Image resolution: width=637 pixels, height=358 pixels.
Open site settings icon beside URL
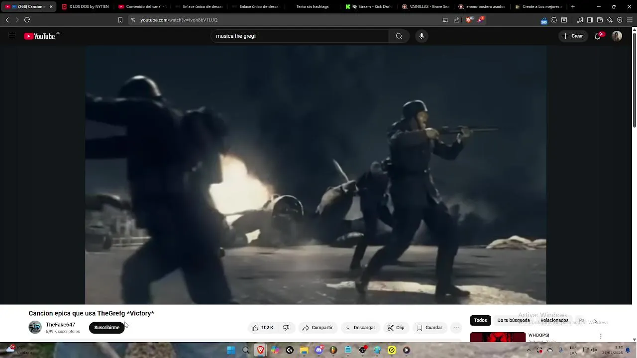tap(133, 20)
